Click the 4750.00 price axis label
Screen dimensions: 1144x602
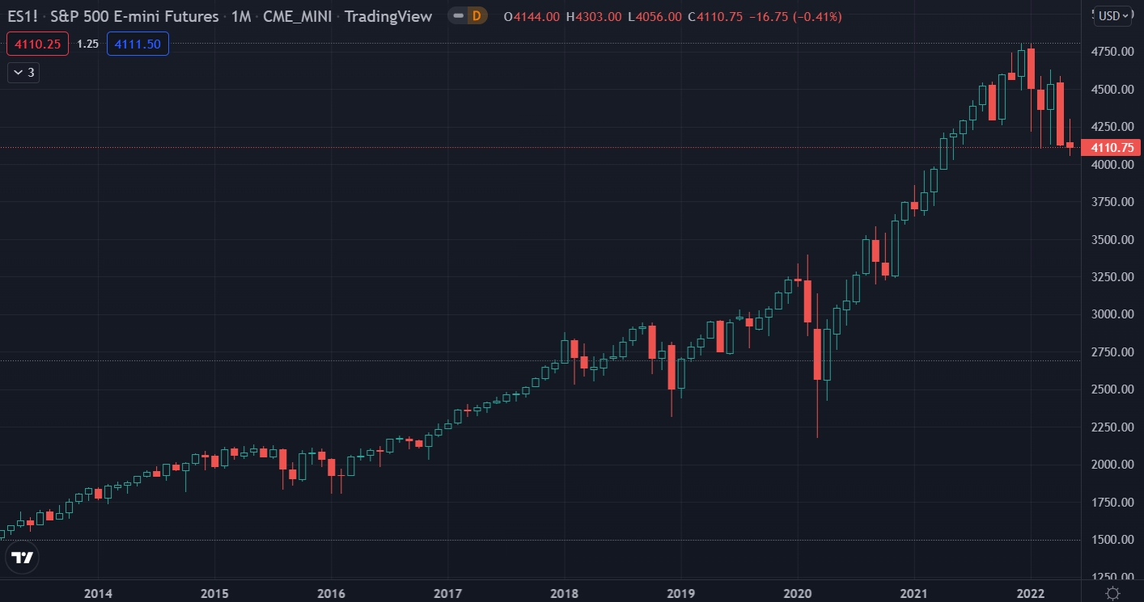[x=1112, y=52]
